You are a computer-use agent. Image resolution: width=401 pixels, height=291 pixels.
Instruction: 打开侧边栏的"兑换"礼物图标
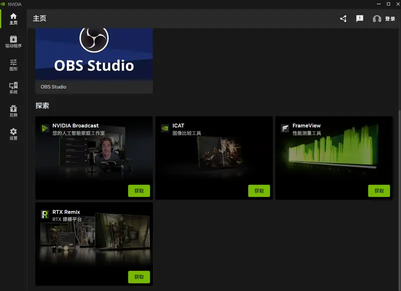(x=13, y=112)
